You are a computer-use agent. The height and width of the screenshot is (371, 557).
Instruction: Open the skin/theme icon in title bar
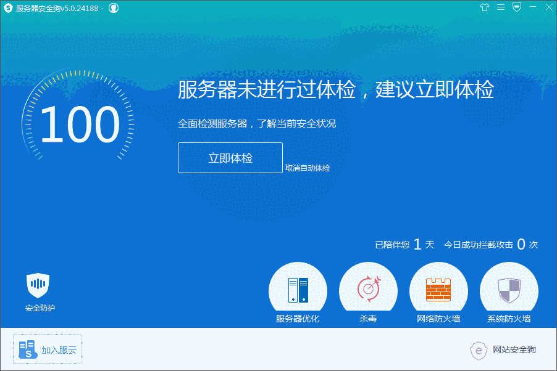485,7
